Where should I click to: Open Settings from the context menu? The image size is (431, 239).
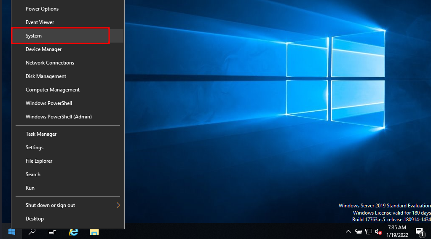pyautogui.click(x=67, y=148)
